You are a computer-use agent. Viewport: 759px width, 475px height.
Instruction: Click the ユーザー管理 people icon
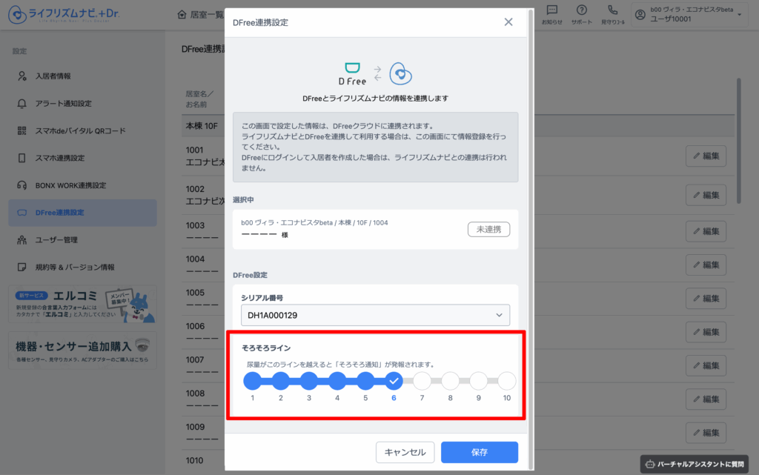click(21, 240)
